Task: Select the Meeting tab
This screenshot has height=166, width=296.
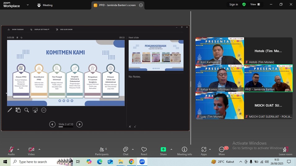Action: point(45,5)
